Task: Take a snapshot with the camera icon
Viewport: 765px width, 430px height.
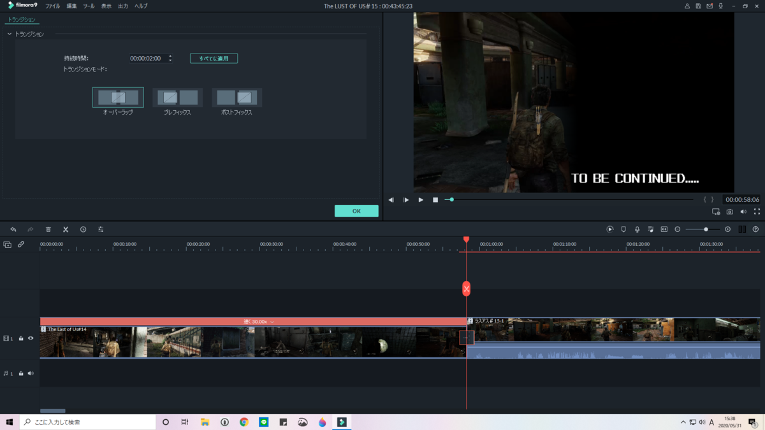Action: 730,211
